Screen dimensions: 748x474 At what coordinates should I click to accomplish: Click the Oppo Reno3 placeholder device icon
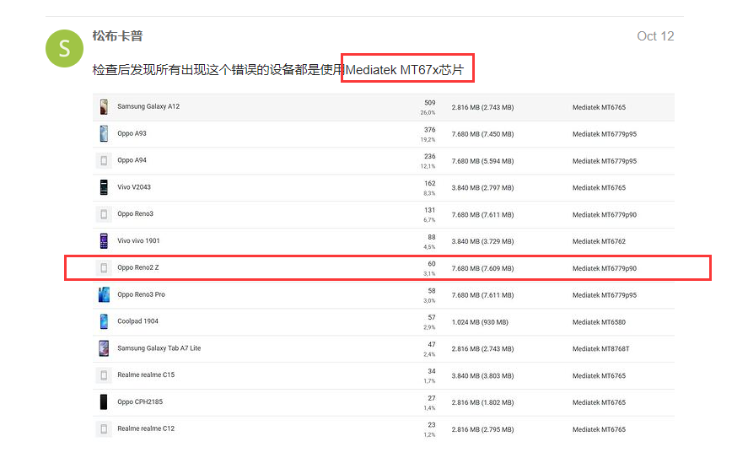pos(104,214)
